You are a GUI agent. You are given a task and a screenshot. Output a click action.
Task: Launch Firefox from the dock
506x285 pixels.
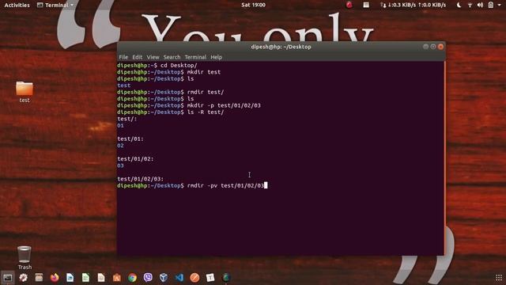(x=55, y=278)
